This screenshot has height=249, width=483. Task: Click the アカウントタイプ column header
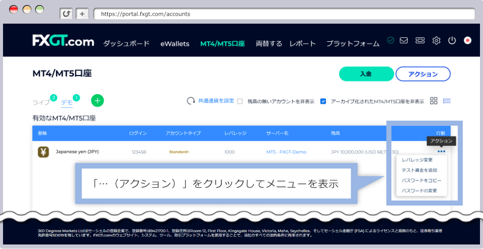point(183,133)
